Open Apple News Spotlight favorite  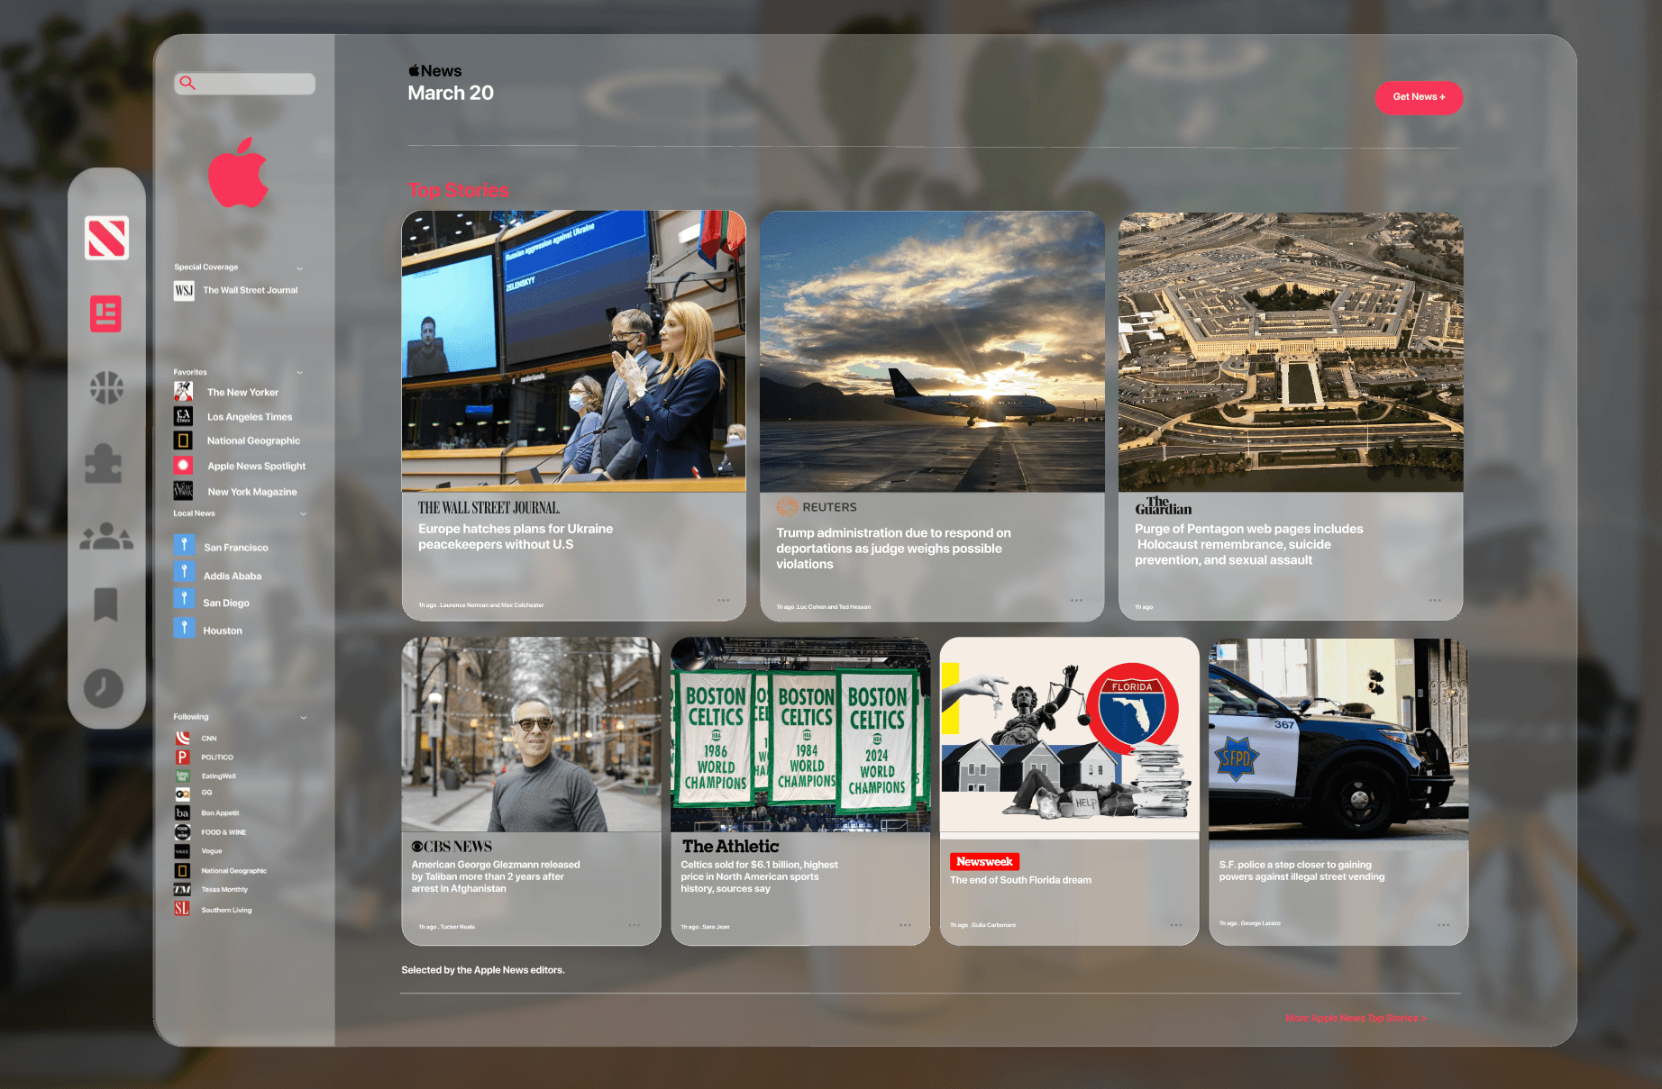[x=257, y=466]
